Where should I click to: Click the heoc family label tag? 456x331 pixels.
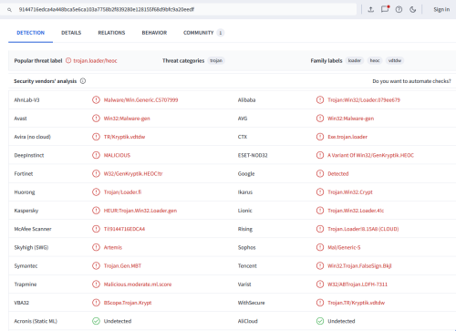coord(375,60)
